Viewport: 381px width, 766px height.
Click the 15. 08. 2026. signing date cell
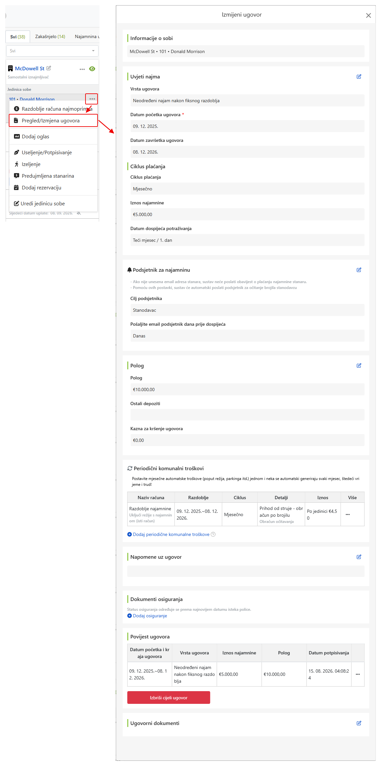pyautogui.click(x=329, y=674)
